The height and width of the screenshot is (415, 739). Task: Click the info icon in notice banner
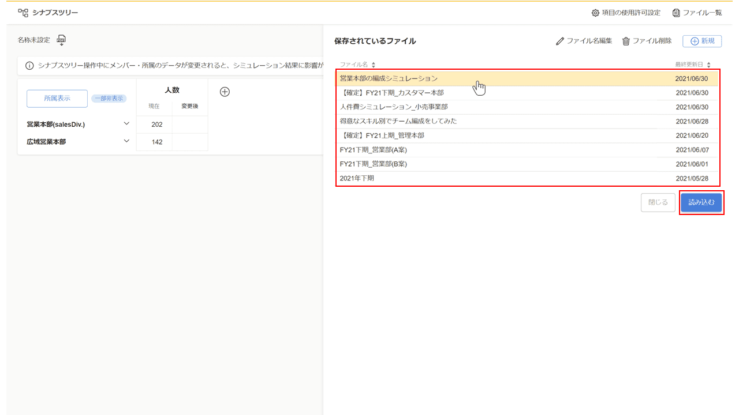click(x=29, y=66)
